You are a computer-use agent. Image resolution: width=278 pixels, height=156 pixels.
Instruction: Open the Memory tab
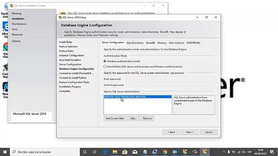pos(162,43)
